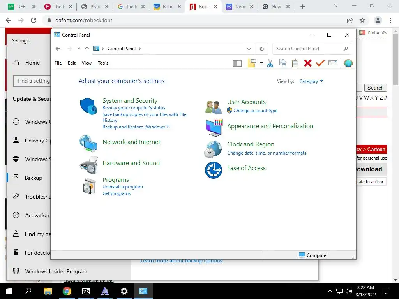Open the File menu
The height and width of the screenshot is (299, 399).
pos(58,63)
